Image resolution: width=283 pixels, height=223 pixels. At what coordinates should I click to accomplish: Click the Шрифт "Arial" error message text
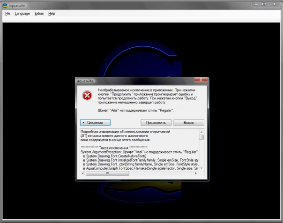coord(136,110)
